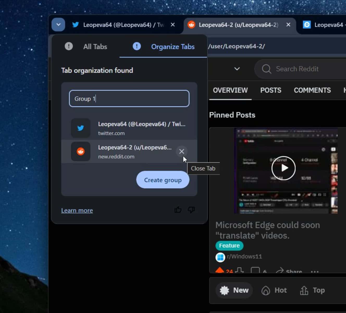Open the pinned post more options menu
Viewport: 346px width, 313px height.
(x=315, y=272)
